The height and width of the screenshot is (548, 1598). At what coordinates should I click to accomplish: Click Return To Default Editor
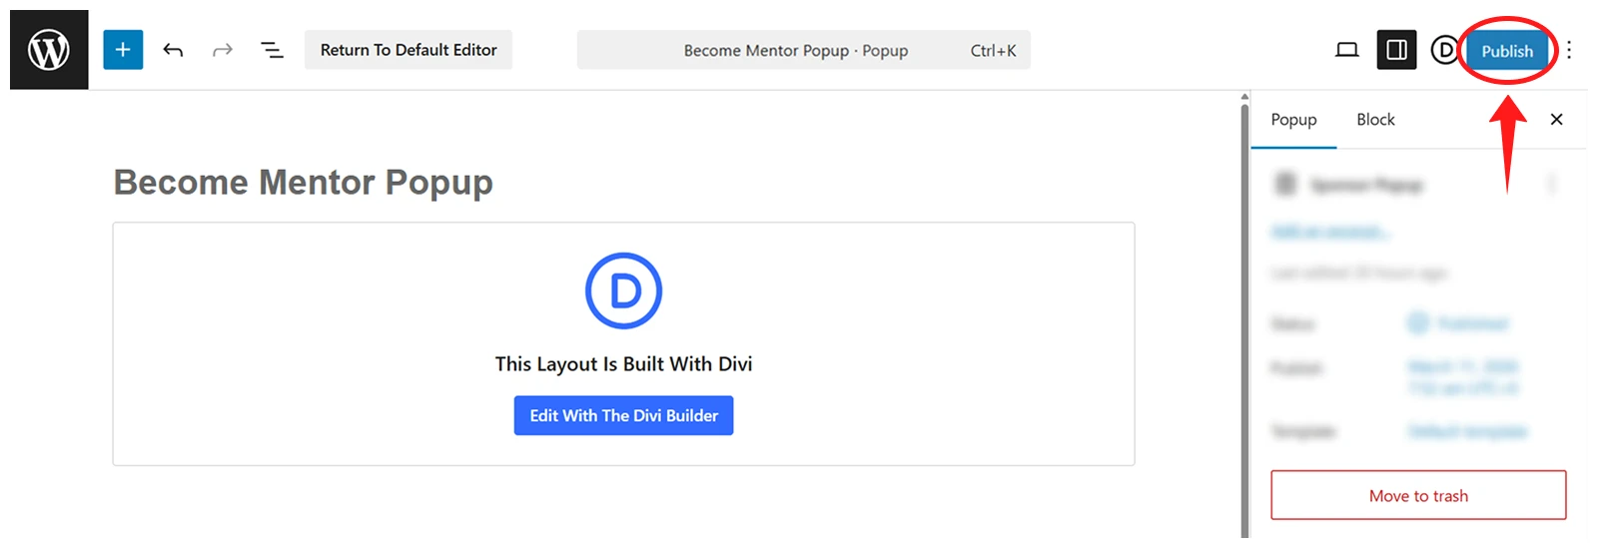tap(407, 50)
